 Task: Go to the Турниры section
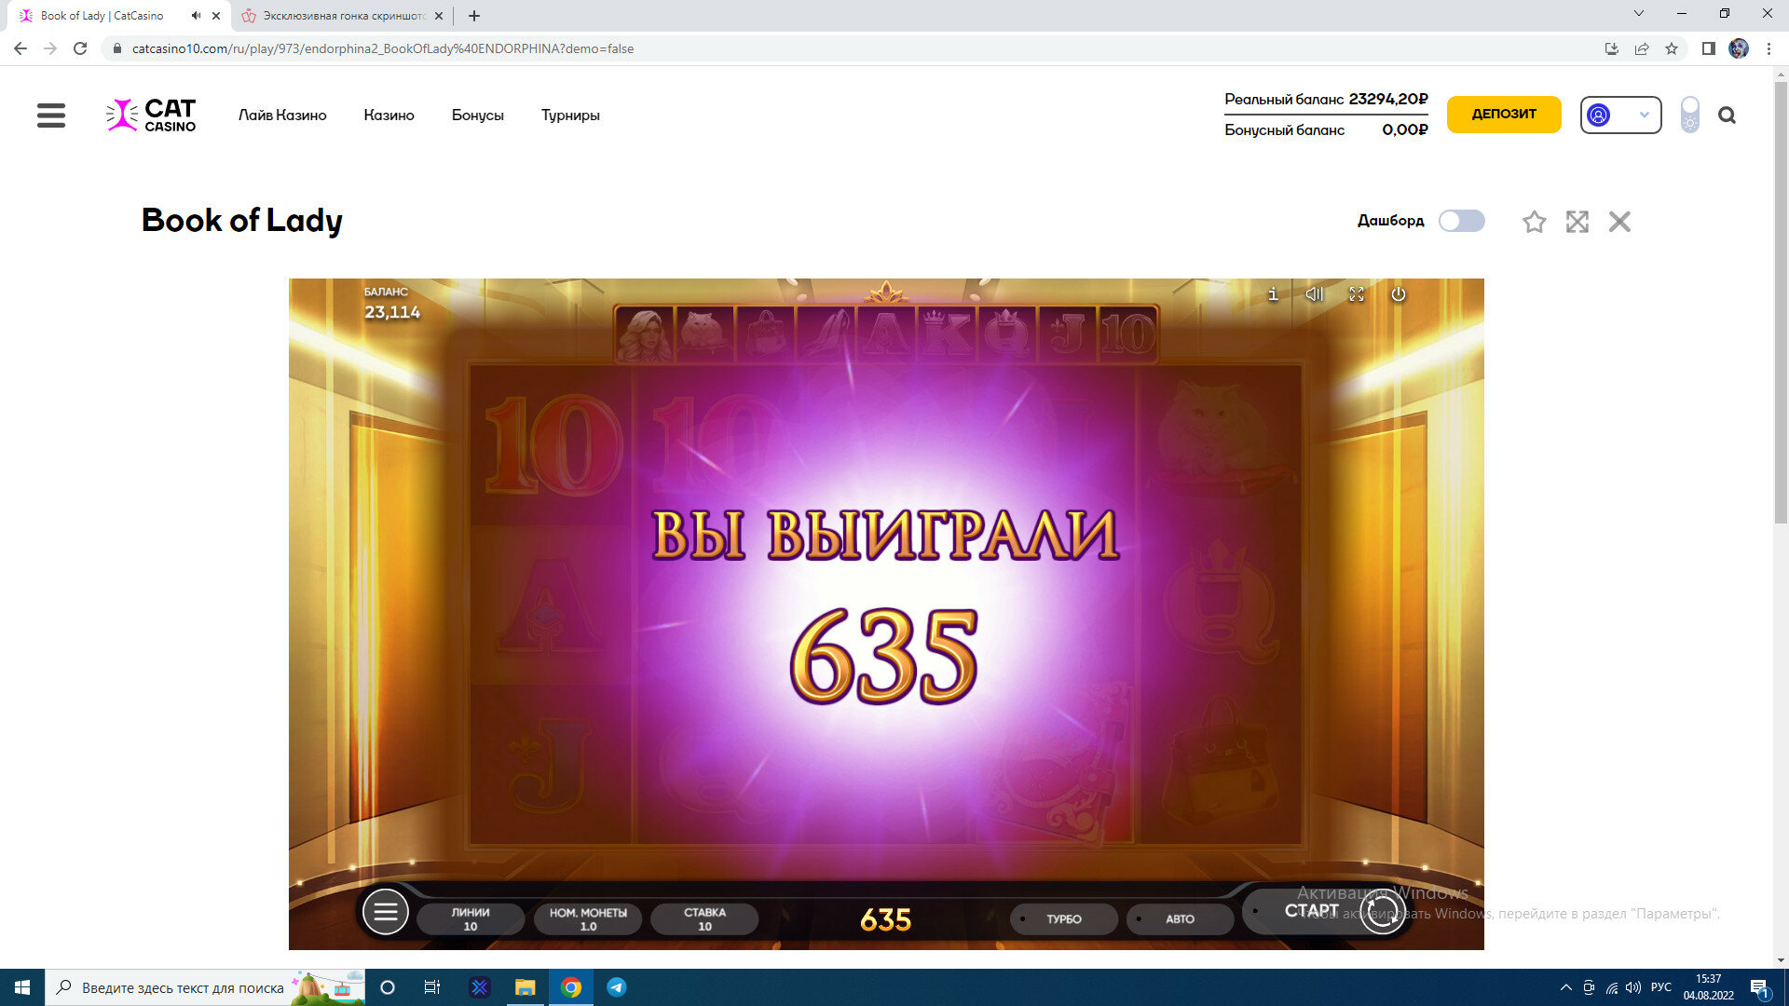(570, 116)
